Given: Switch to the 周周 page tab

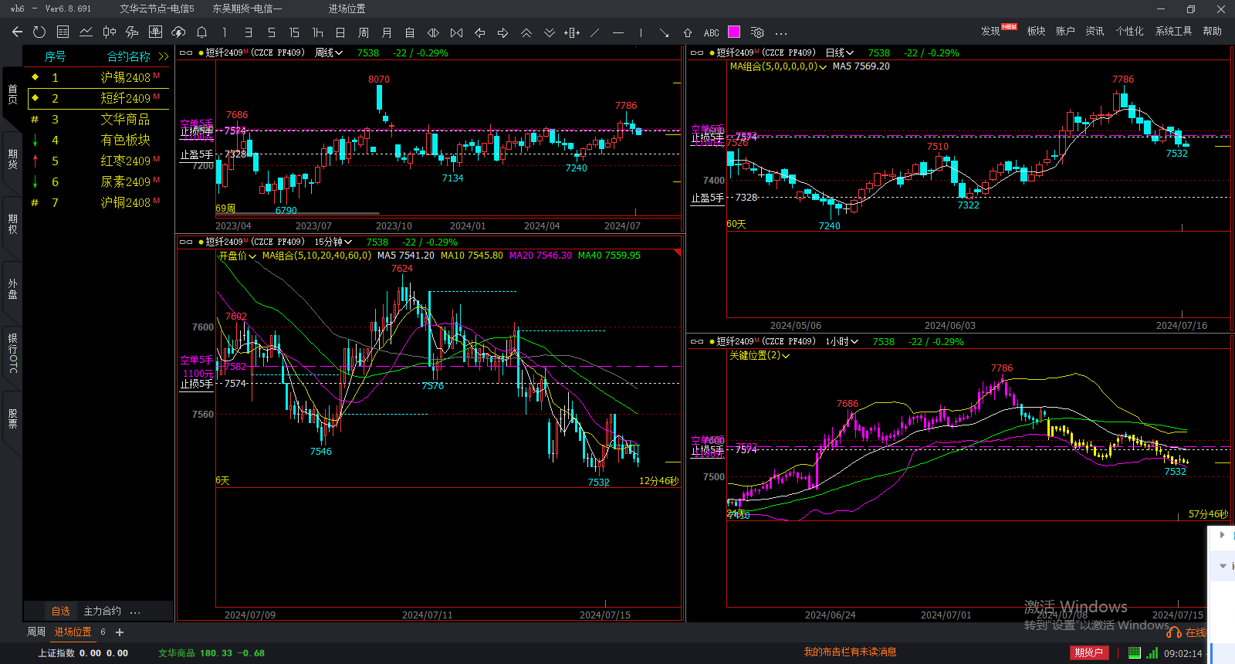Looking at the screenshot, I should [36, 632].
